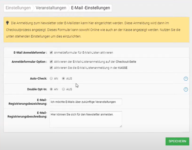
Task: Go to the Einstellungen breadcrumb
Action: [x=18, y=8]
